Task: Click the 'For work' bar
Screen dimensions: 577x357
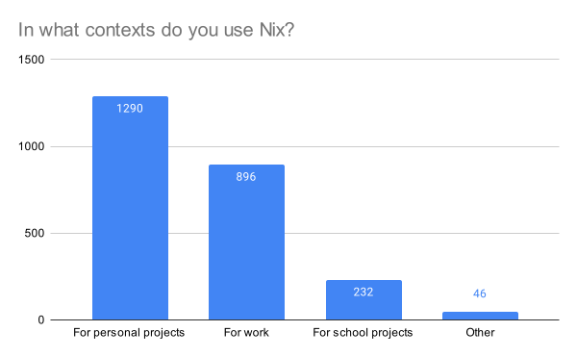Action: [246, 242]
